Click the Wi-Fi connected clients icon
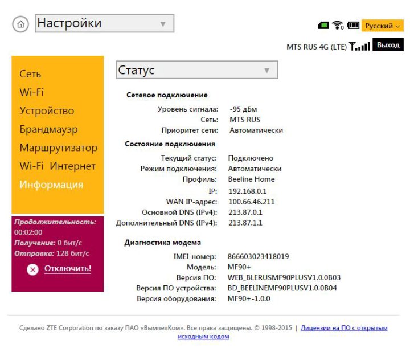Viewport: 410px width, 348px height. (x=338, y=26)
